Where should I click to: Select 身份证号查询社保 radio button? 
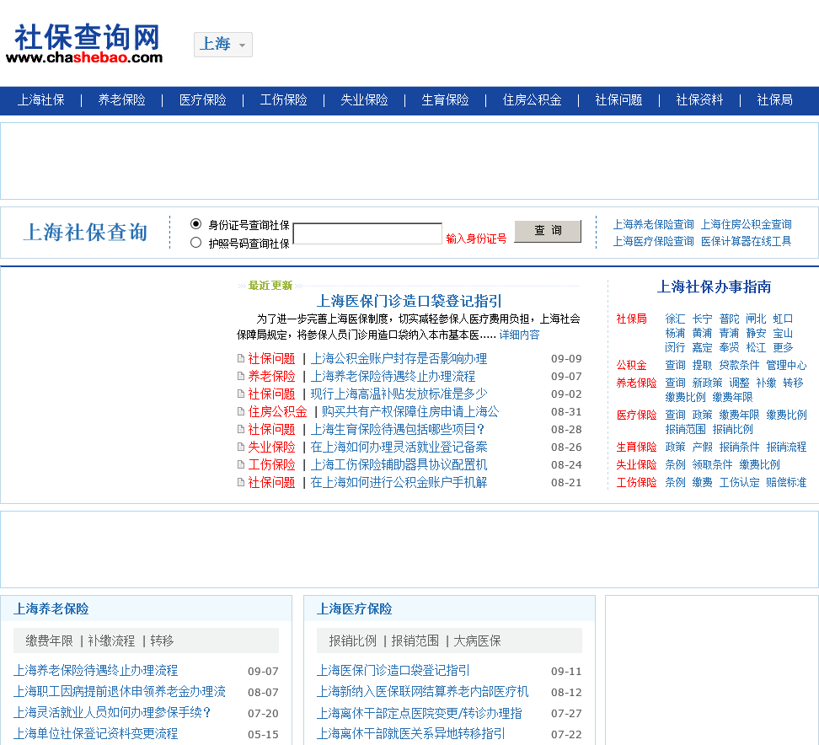coord(195,224)
